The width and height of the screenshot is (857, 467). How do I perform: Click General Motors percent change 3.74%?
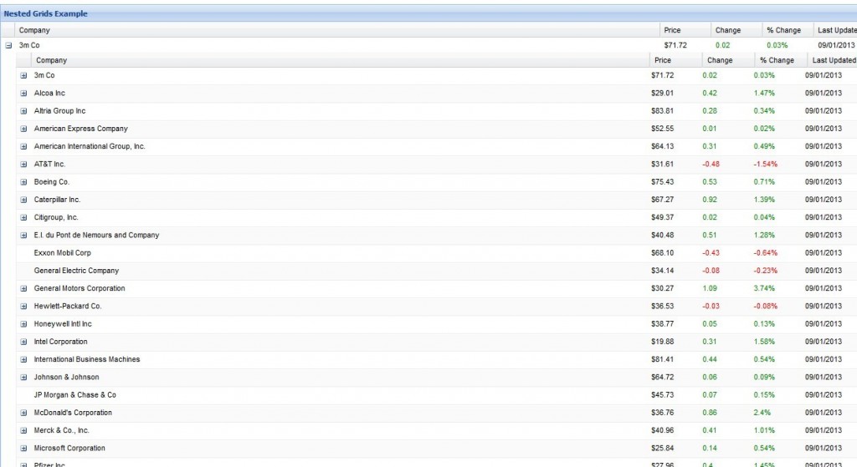764,288
